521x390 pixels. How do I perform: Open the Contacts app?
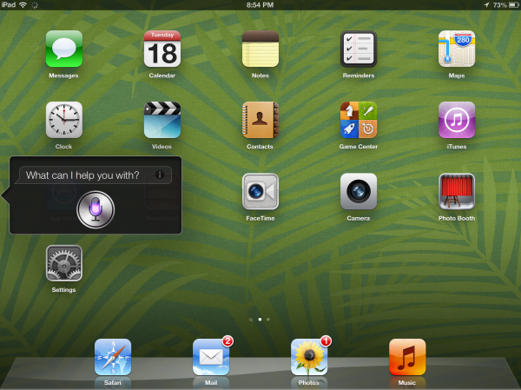260,120
